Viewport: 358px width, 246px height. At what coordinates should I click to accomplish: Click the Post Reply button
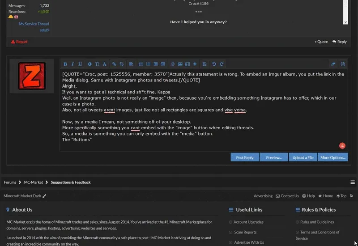click(x=245, y=157)
